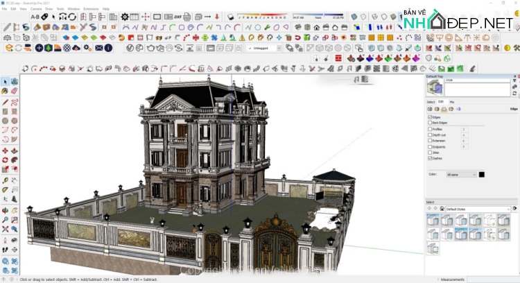Click the black edge color swatch

(x=482, y=175)
